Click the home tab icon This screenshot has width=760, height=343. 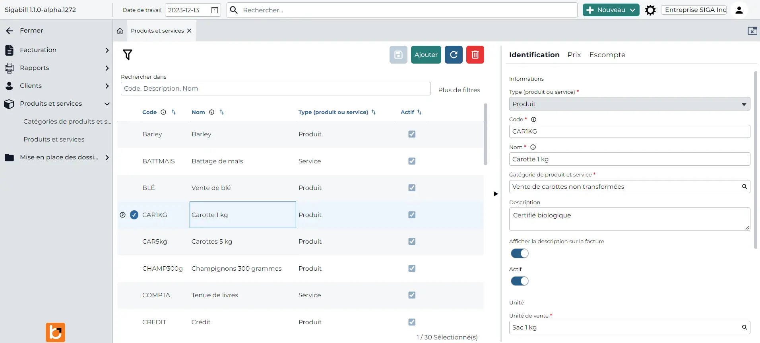click(120, 31)
